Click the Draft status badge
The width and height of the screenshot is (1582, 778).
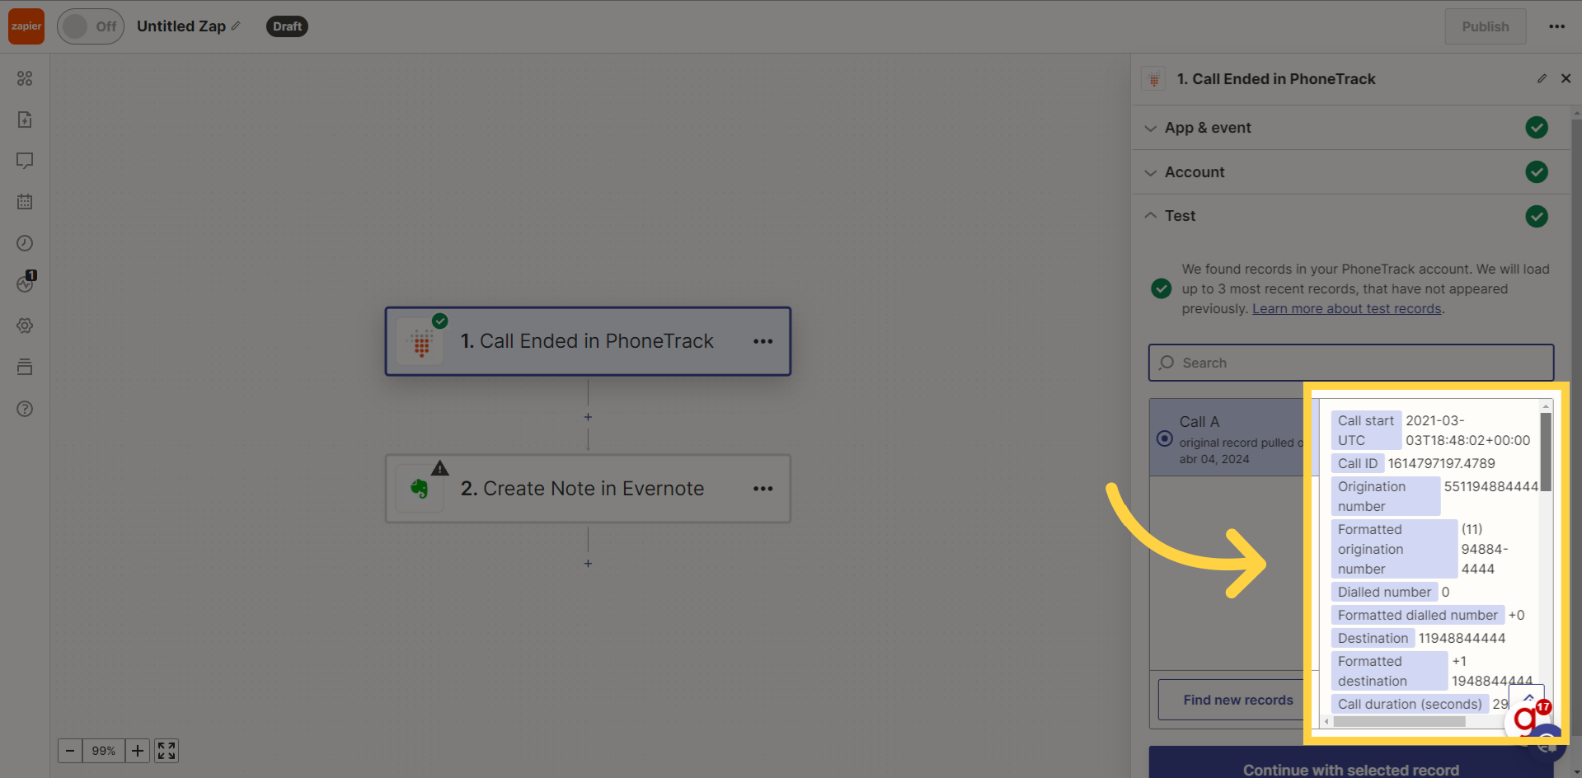(x=287, y=26)
